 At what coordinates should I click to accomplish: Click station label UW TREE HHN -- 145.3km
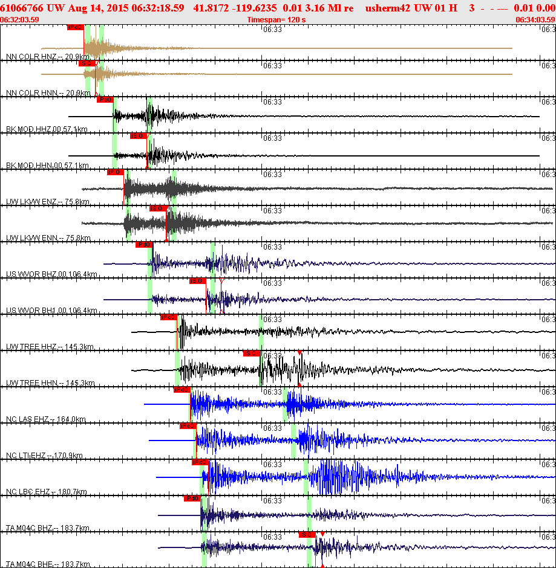click(x=50, y=382)
